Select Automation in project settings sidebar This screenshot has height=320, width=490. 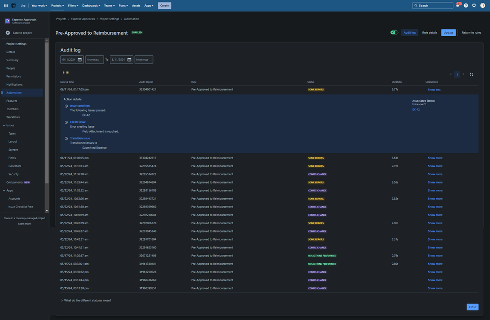click(23, 92)
